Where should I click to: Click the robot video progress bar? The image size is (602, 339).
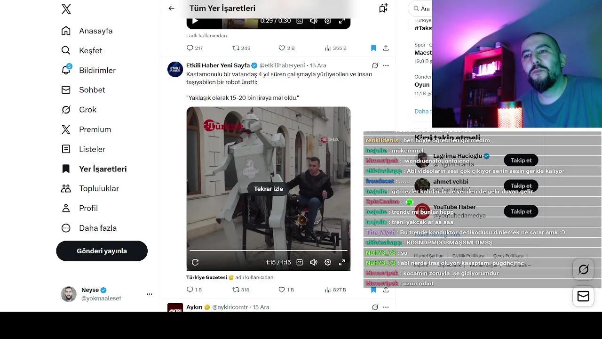[268, 250]
